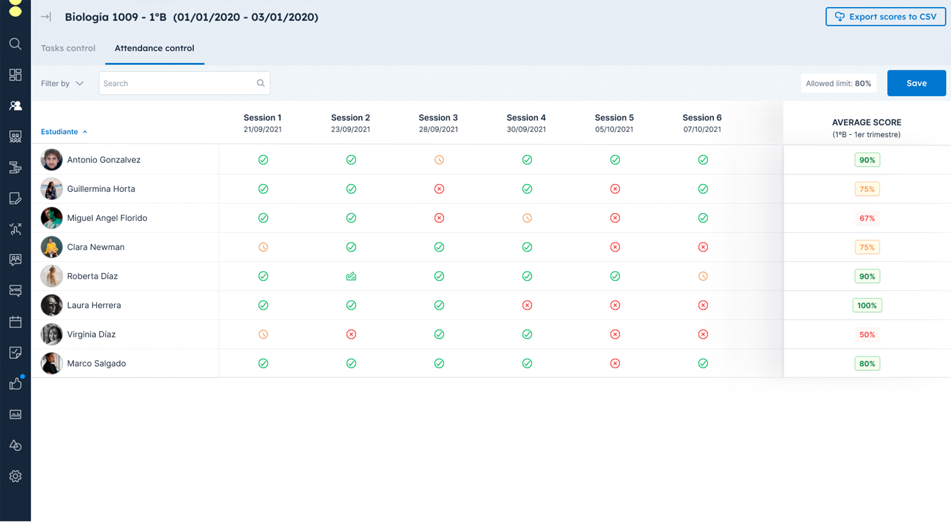Viewport: 951px width, 522px height.
Task: Toggle Antonio Gonzalvez's Session 1 present mark
Action: coord(263,160)
